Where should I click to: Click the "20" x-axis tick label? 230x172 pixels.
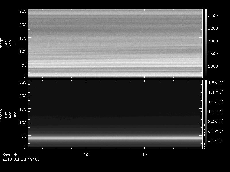tap(86, 155)
